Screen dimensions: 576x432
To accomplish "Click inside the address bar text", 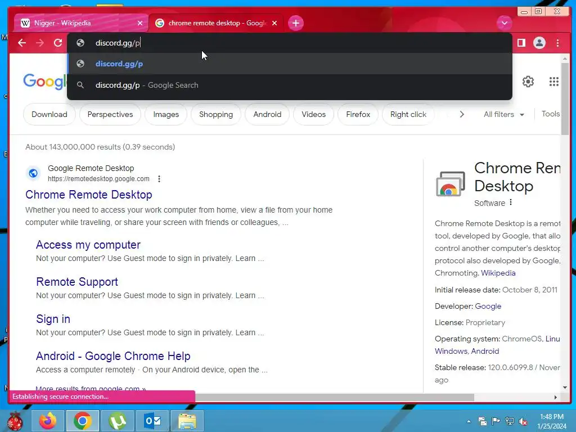I will click(118, 43).
